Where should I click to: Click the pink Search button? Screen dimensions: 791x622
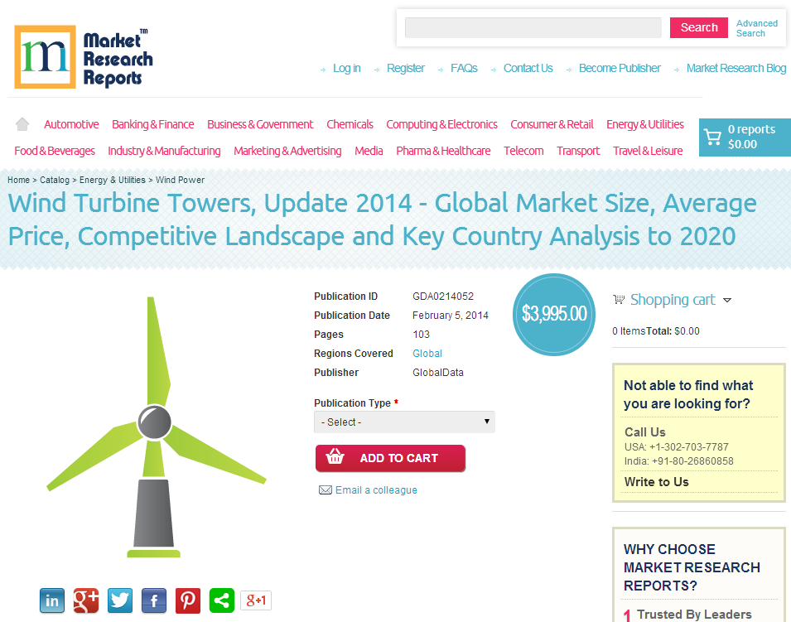pos(699,27)
